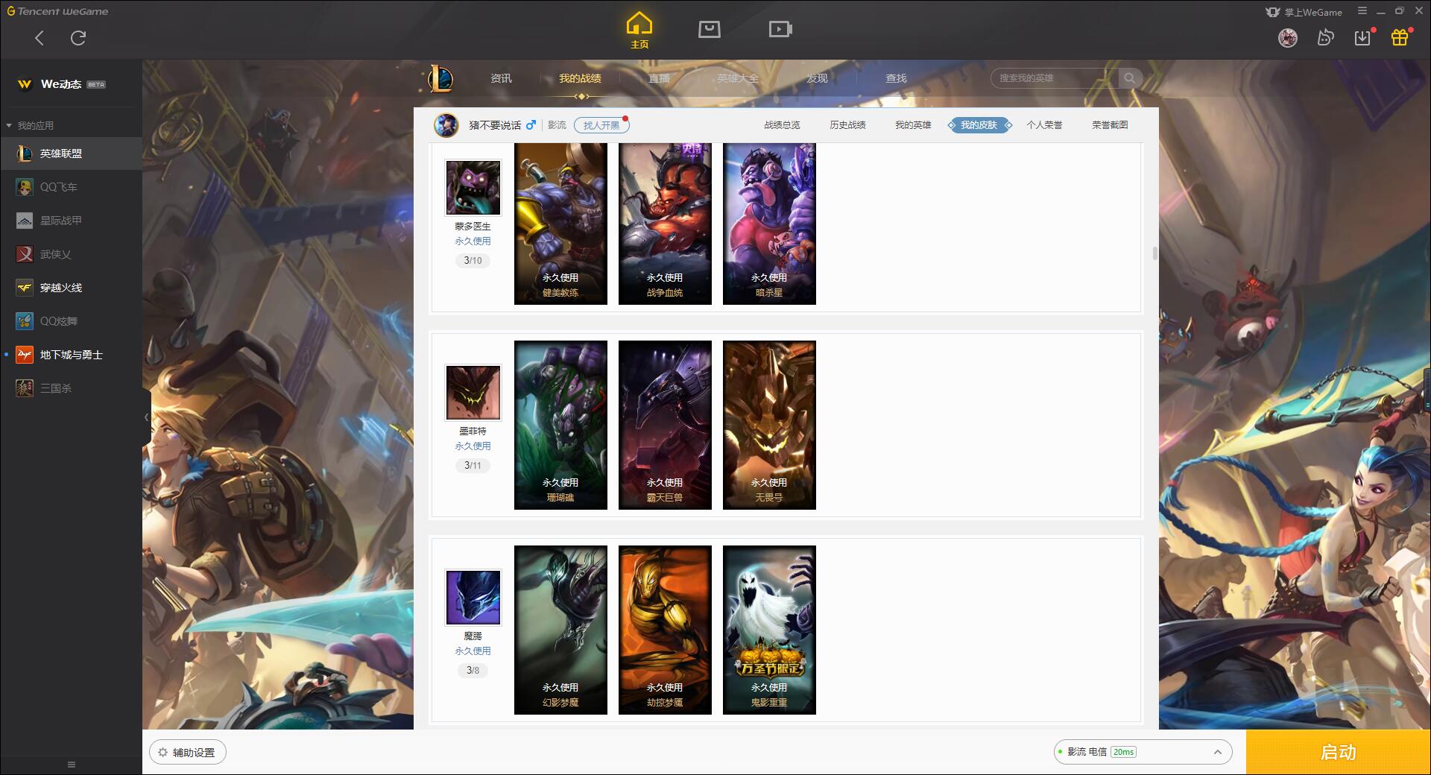The height and width of the screenshot is (775, 1431).
Task: Click summoner name 猪不要说话
Action: 495,125
